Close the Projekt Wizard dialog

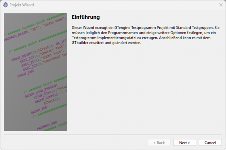tap(220, 4)
